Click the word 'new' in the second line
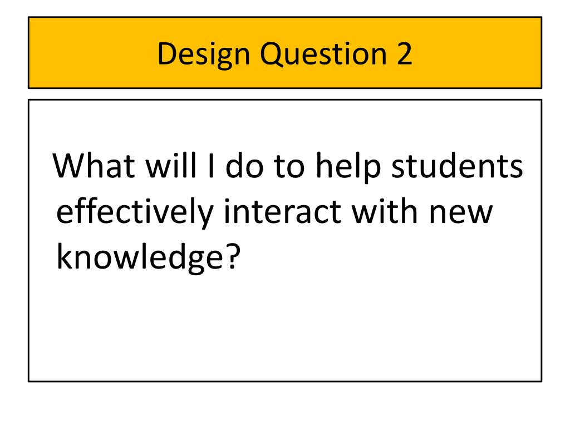Image resolution: width=570 pixels, height=427 pixels. tap(460, 213)
